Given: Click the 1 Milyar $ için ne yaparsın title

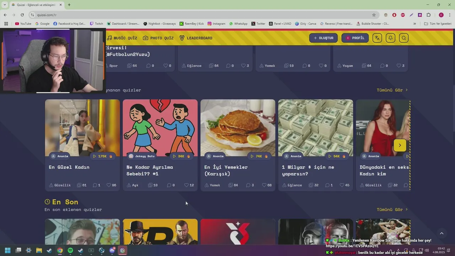Looking at the screenshot, I should [x=308, y=170].
